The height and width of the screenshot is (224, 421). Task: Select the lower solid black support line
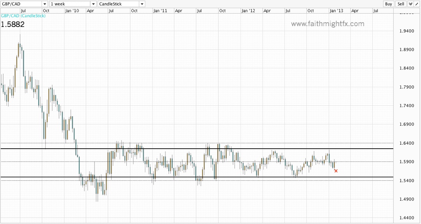(197, 177)
